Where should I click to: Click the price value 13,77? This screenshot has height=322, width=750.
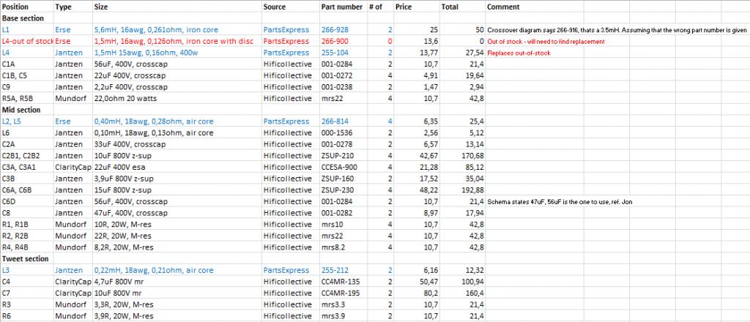click(x=417, y=53)
